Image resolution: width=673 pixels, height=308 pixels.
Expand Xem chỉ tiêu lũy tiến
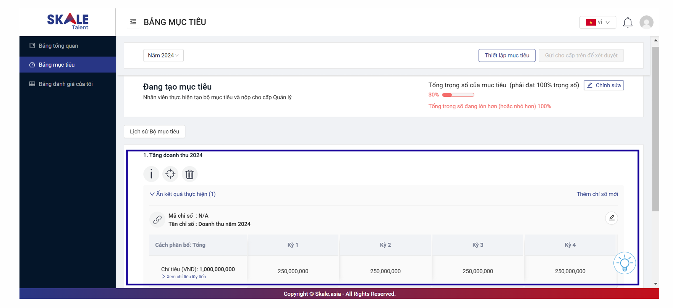click(x=184, y=277)
